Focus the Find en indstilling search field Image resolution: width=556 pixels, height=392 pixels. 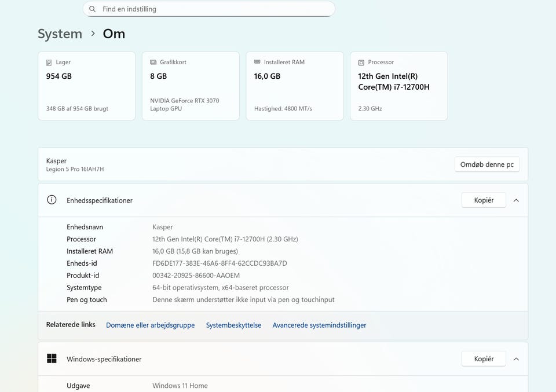[x=214, y=9]
